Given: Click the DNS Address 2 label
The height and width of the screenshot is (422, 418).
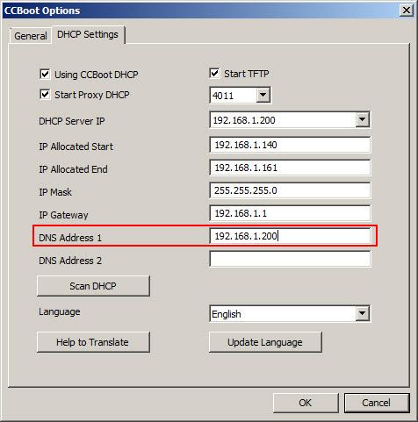Looking at the screenshot, I should 70,261.
